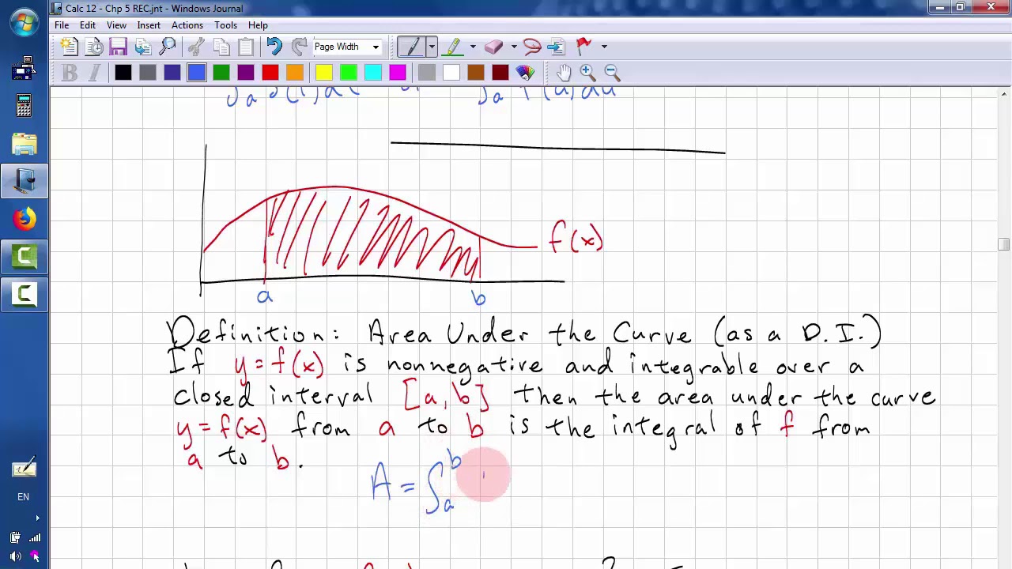Choose the black ink color
Screen dimensions: 1012x569
click(123, 73)
